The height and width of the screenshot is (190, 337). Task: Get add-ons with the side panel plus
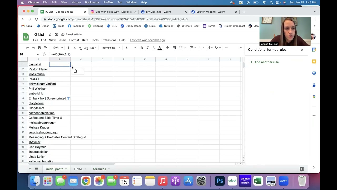tap(314, 116)
